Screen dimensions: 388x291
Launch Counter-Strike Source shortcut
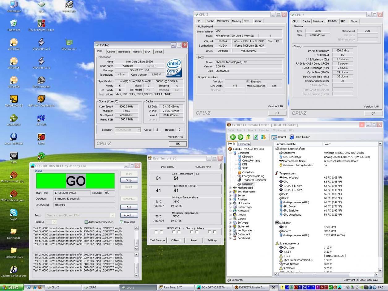(14, 271)
